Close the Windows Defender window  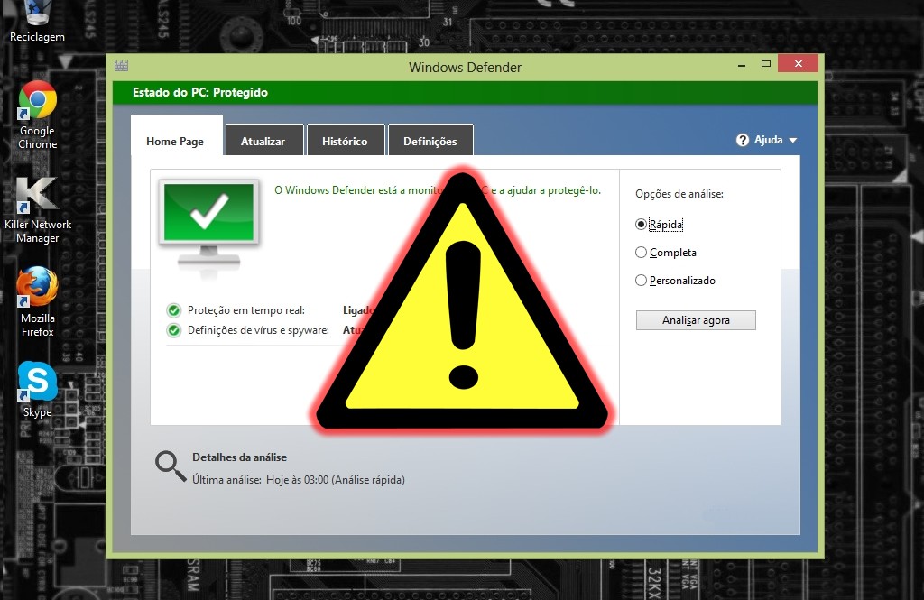point(799,64)
